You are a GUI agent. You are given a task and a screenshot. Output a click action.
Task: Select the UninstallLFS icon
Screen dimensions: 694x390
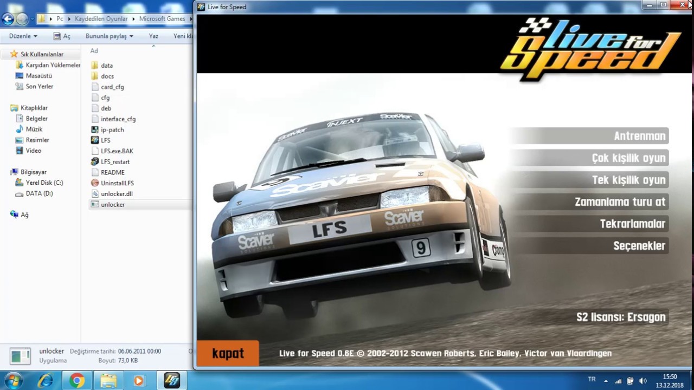pyautogui.click(x=95, y=183)
